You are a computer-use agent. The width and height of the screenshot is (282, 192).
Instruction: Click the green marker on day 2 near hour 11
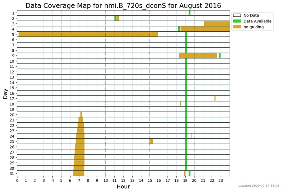click(x=115, y=18)
